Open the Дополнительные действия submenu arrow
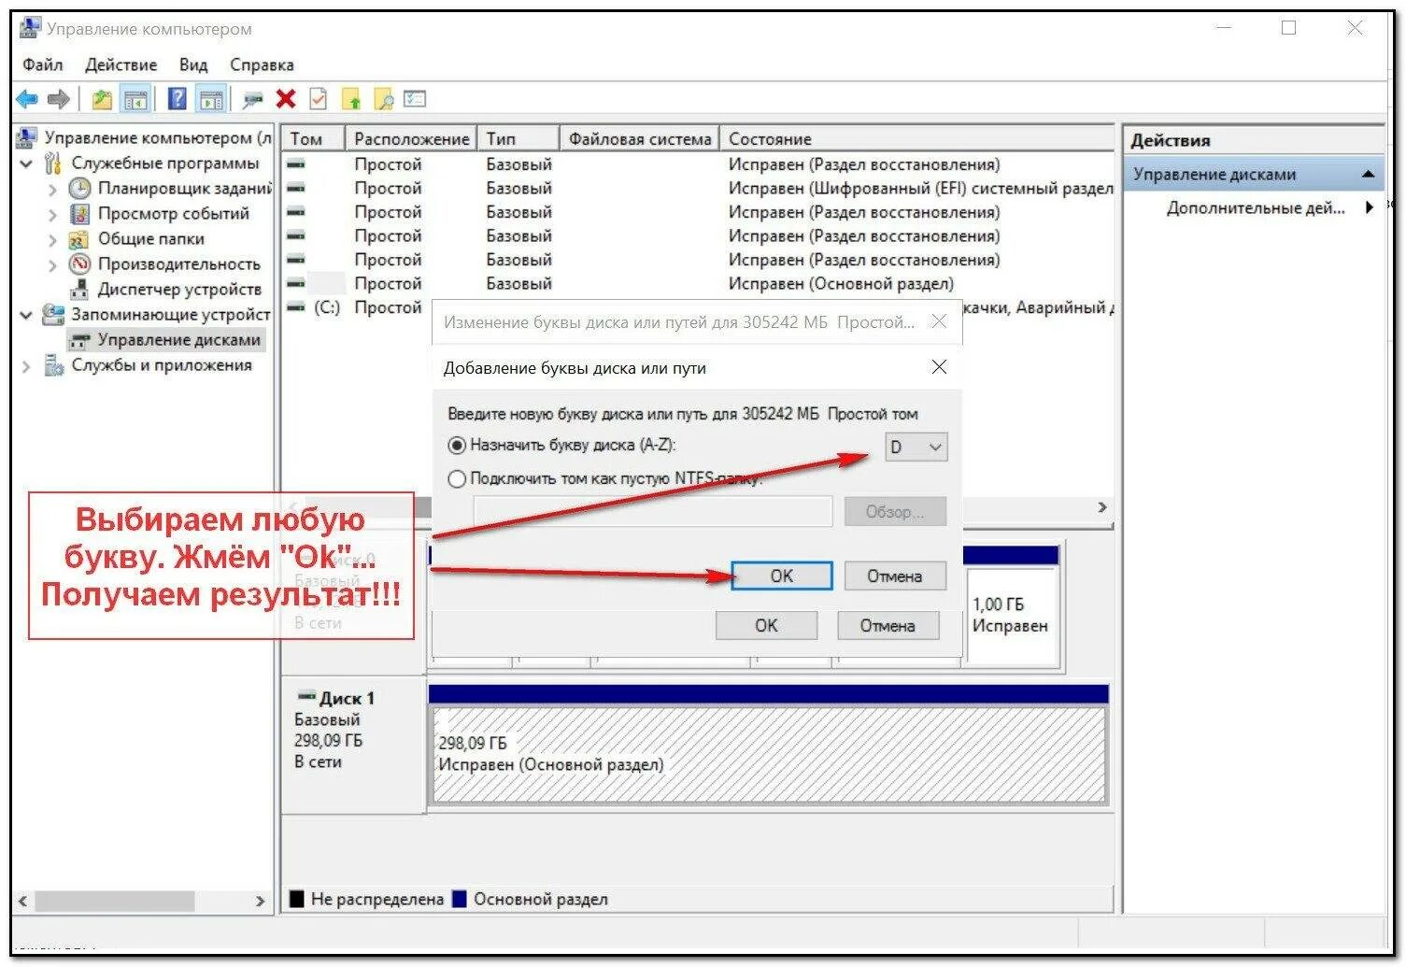The image size is (1406, 967). pyautogui.click(x=1370, y=207)
